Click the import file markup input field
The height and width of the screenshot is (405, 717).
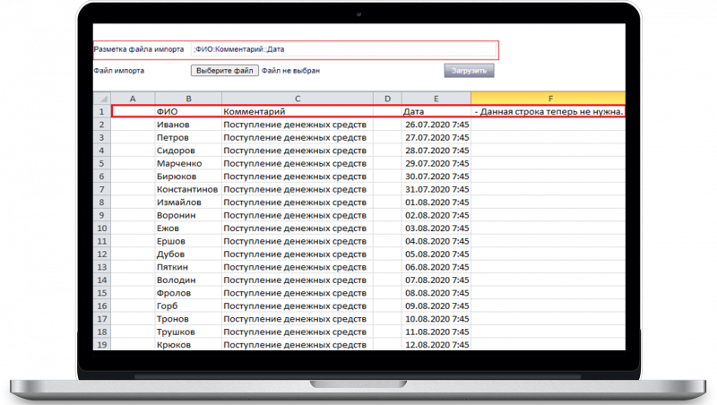point(343,49)
